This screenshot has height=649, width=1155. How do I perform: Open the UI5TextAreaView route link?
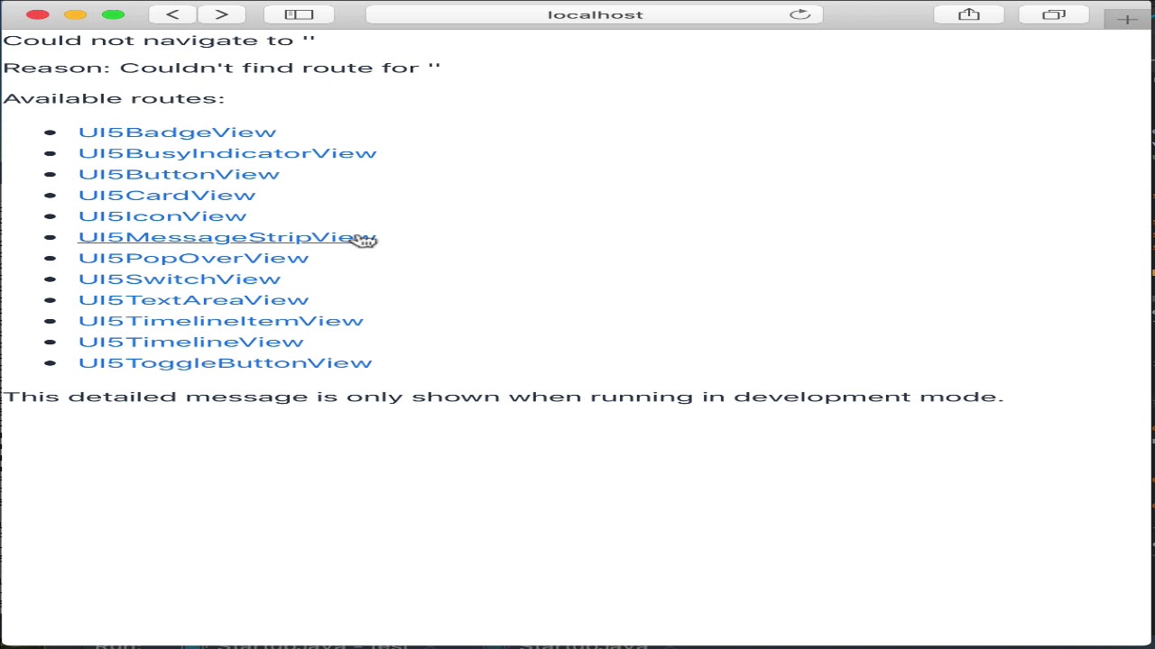pyautogui.click(x=193, y=300)
